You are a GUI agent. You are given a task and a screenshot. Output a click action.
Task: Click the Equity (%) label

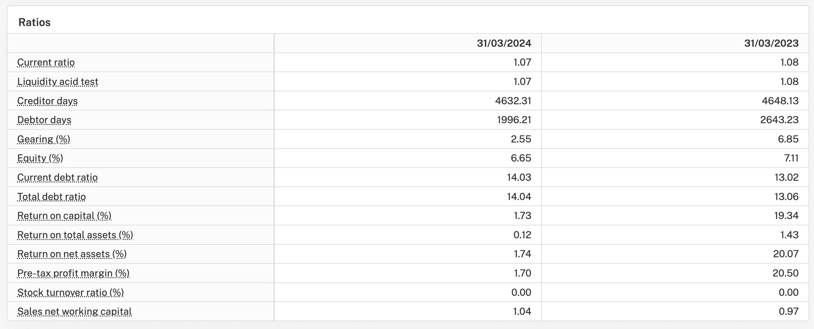click(x=40, y=158)
